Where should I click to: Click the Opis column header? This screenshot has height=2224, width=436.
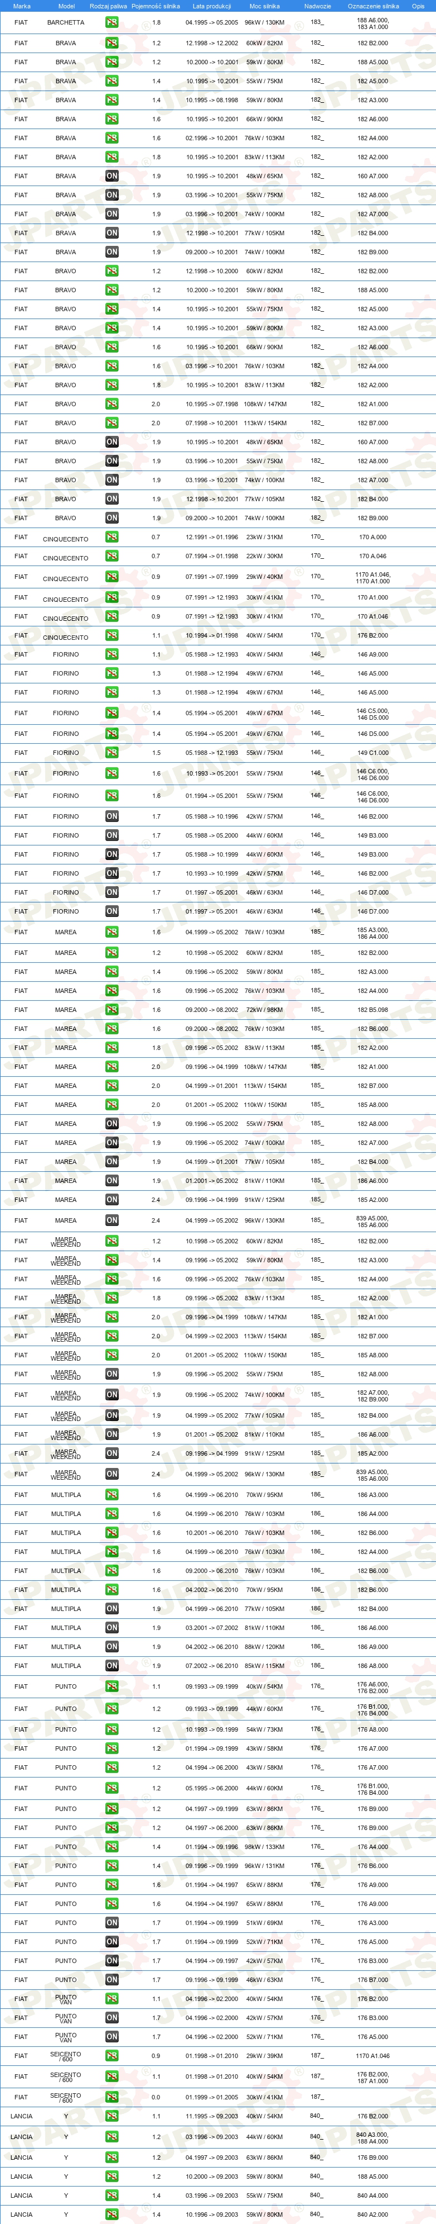(418, 6)
